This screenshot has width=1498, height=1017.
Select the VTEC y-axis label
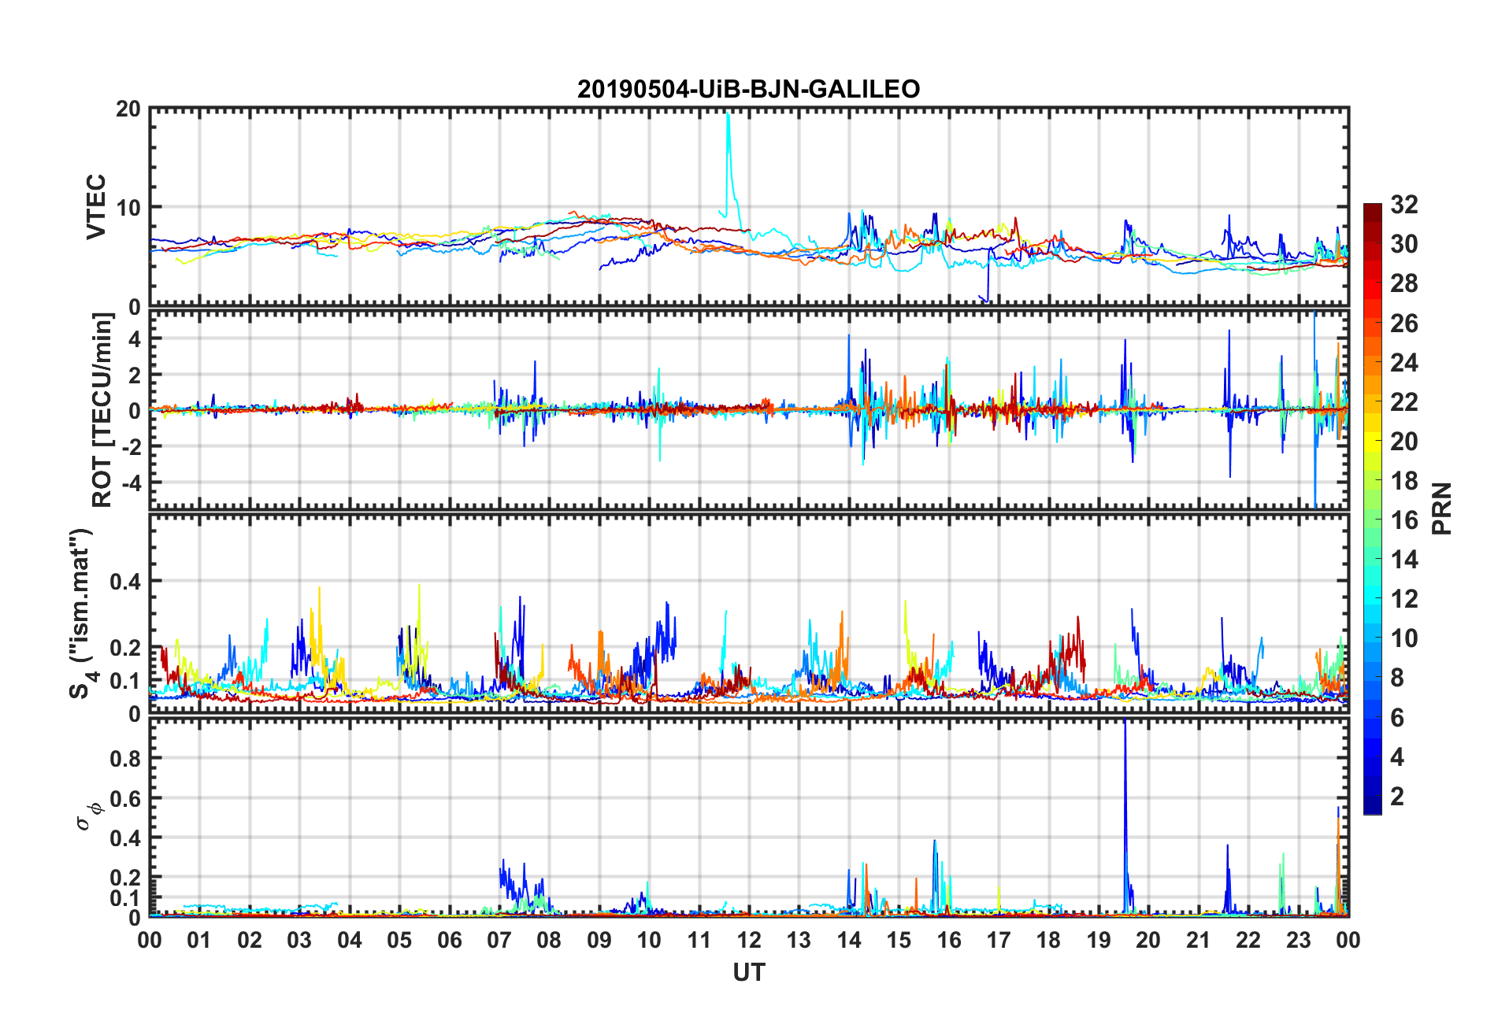coord(95,207)
